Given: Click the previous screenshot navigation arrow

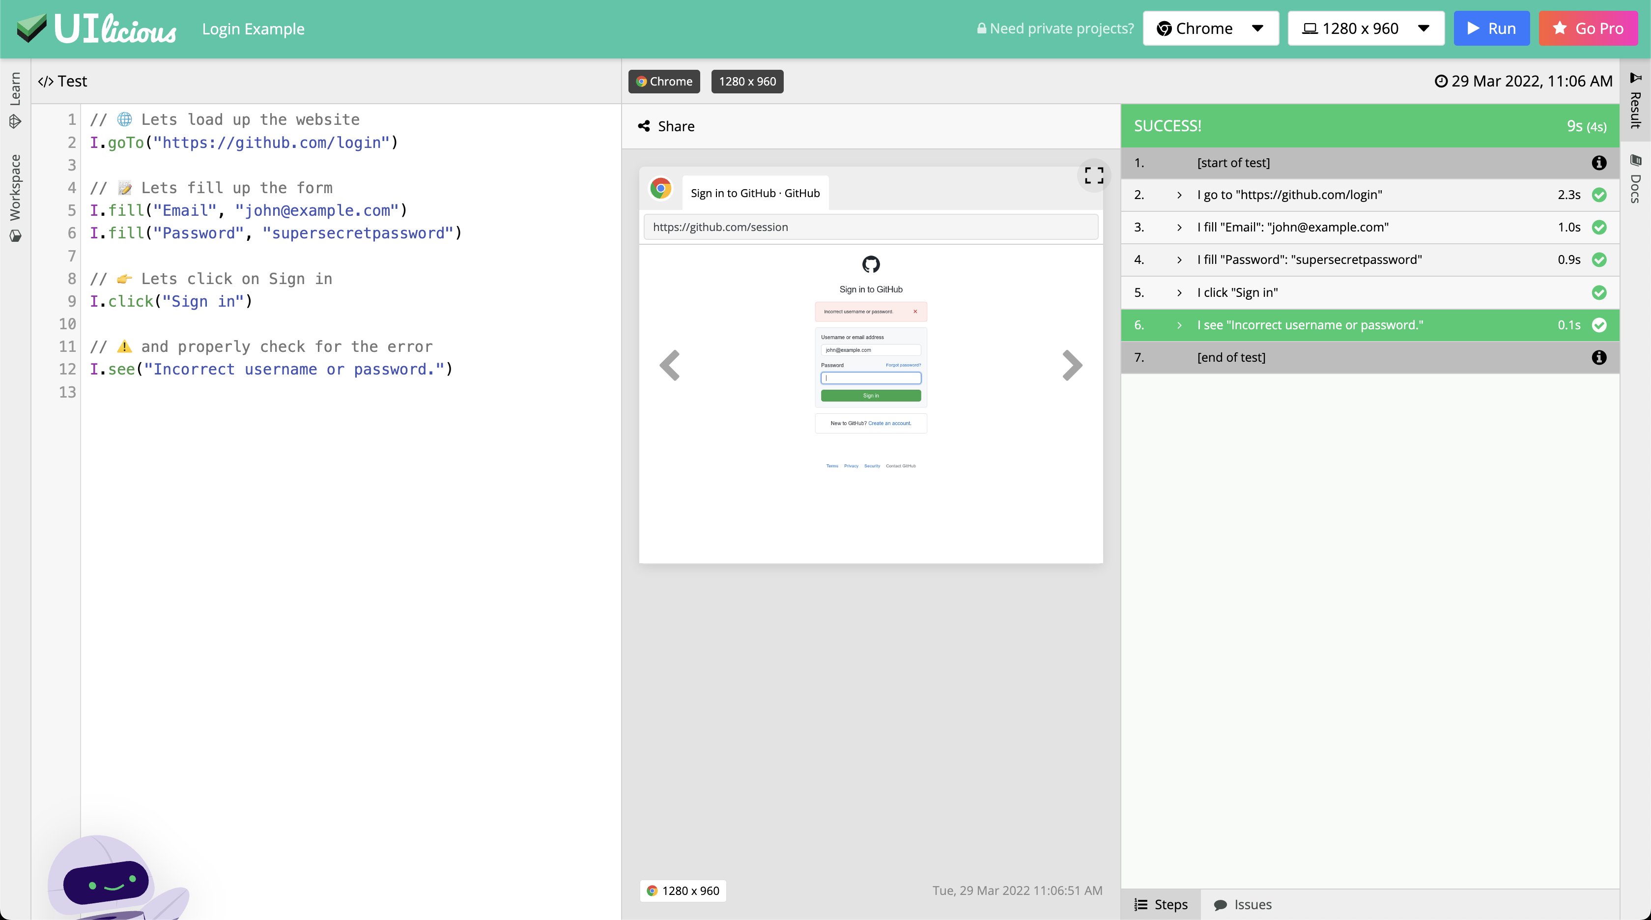Looking at the screenshot, I should tap(669, 365).
